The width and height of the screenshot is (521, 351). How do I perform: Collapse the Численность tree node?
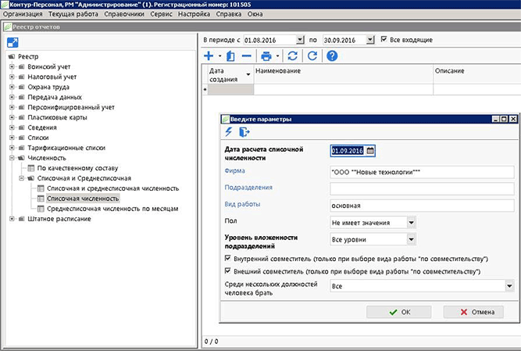click(12, 158)
